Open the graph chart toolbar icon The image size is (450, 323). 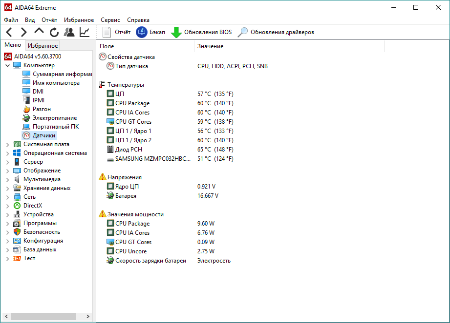[85, 32]
